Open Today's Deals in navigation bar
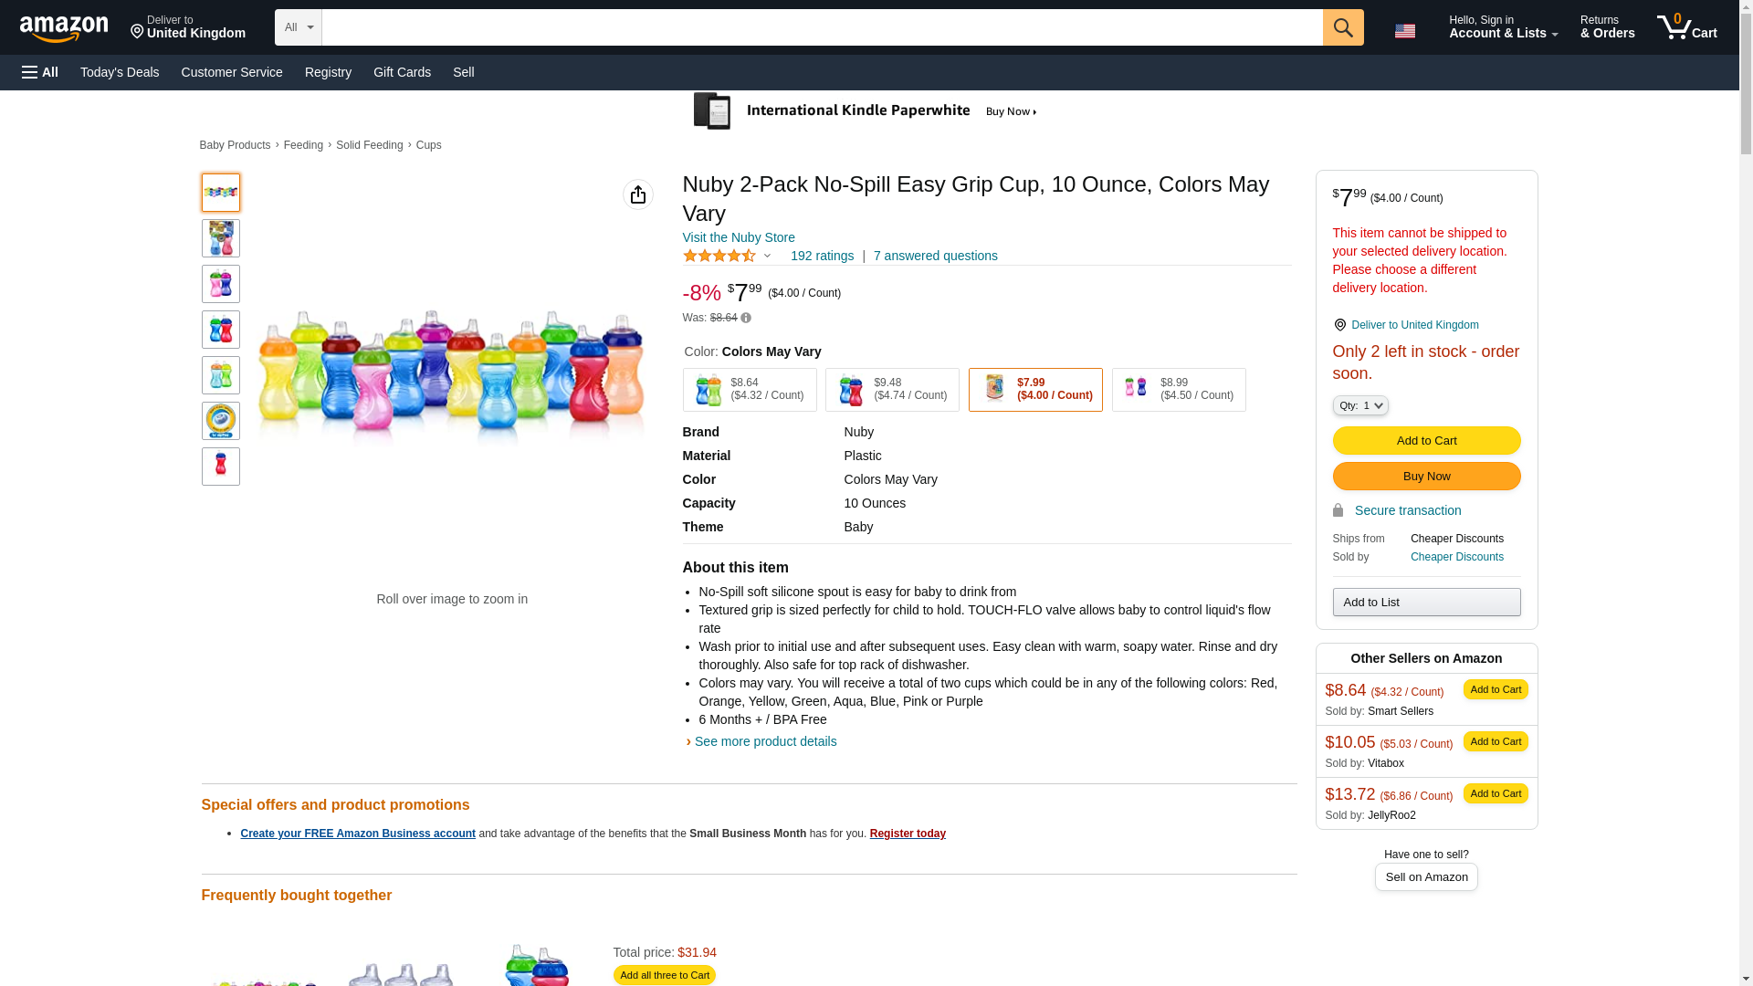Viewport: 1753px width, 986px height. point(120,72)
